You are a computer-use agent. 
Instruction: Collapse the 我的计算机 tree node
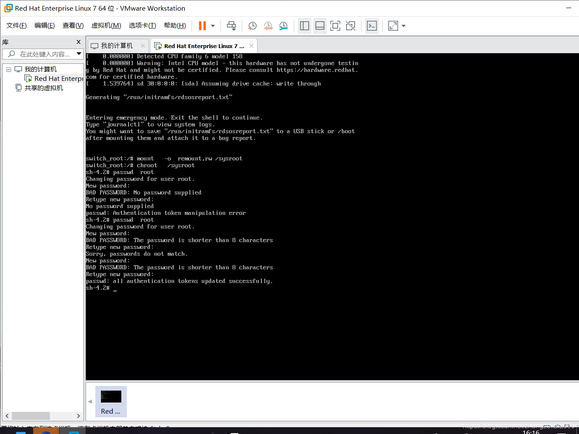[x=9, y=69]
